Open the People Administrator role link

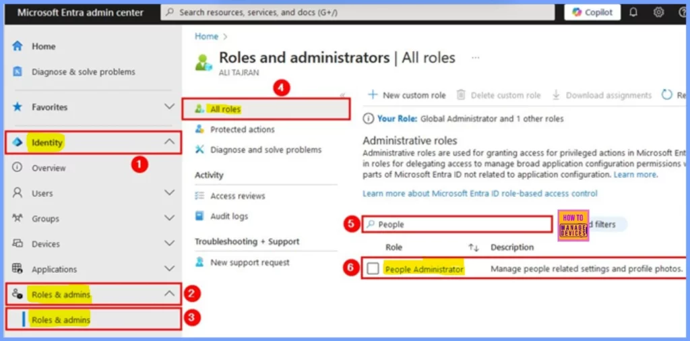click(425, 269)
